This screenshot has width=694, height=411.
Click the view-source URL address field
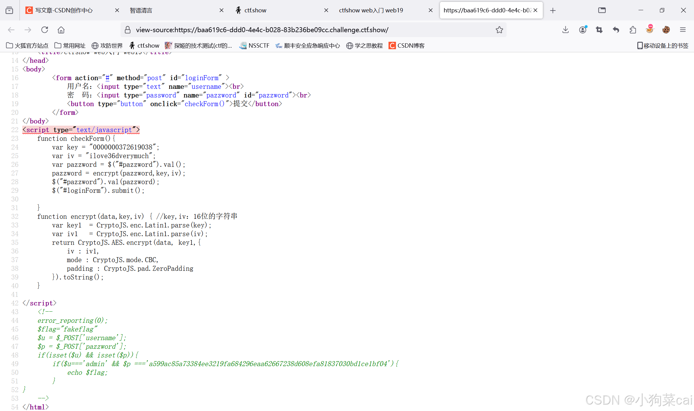point(262,30)
